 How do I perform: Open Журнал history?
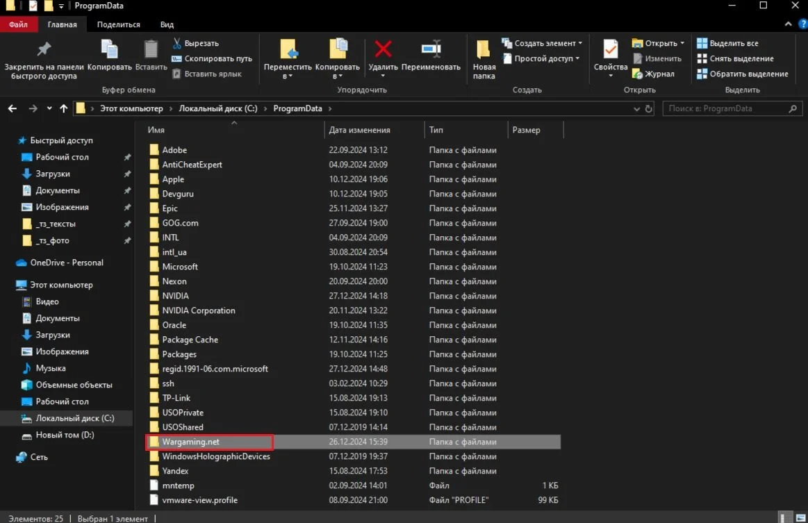point(653,74)
